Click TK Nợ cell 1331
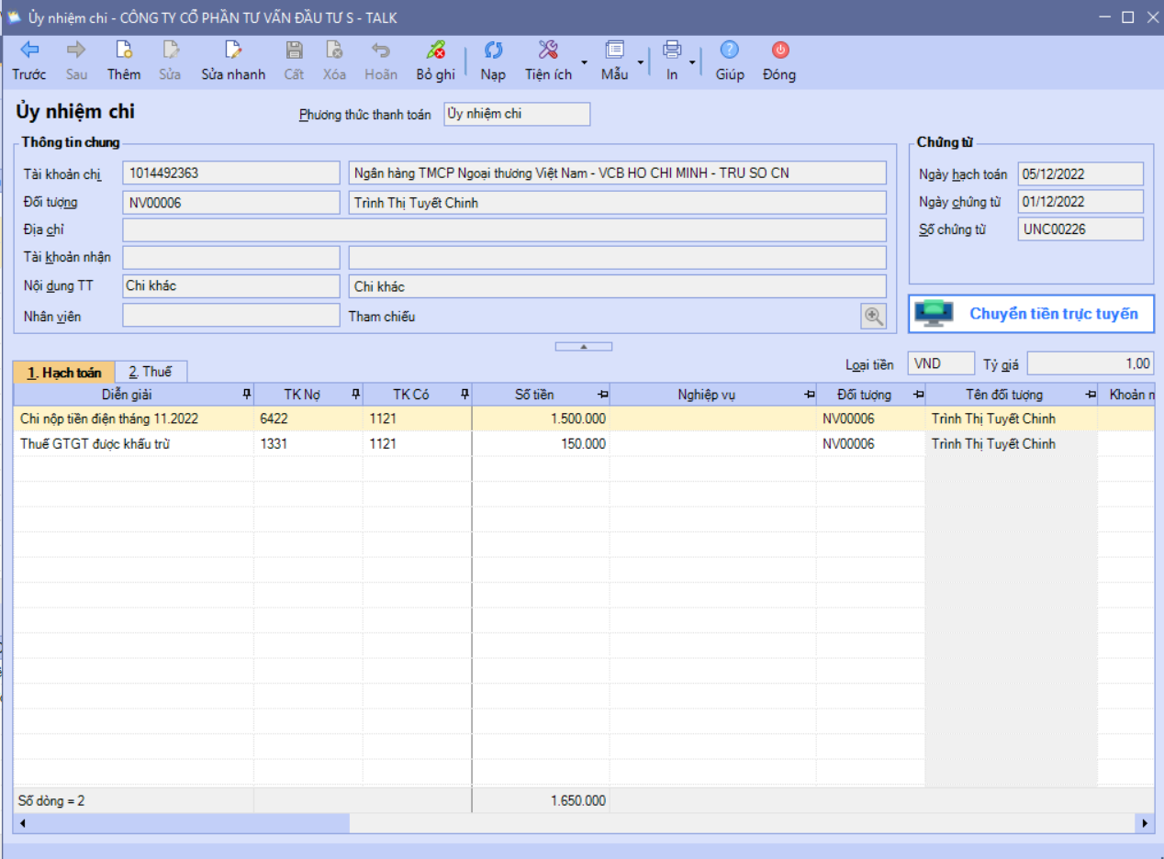 pyautogui.click(x=308, y=444)
